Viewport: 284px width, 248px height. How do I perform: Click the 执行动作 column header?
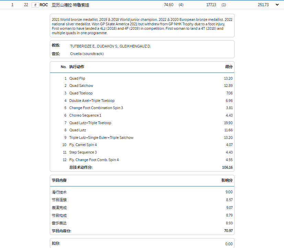pos(77,67)
